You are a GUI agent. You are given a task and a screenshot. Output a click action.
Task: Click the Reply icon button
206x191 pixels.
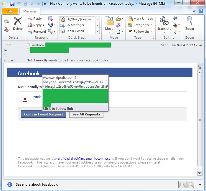tap(30, 19)
